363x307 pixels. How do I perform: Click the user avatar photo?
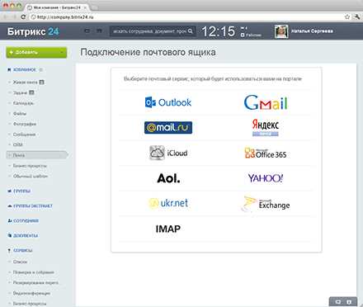coord(281,31)
